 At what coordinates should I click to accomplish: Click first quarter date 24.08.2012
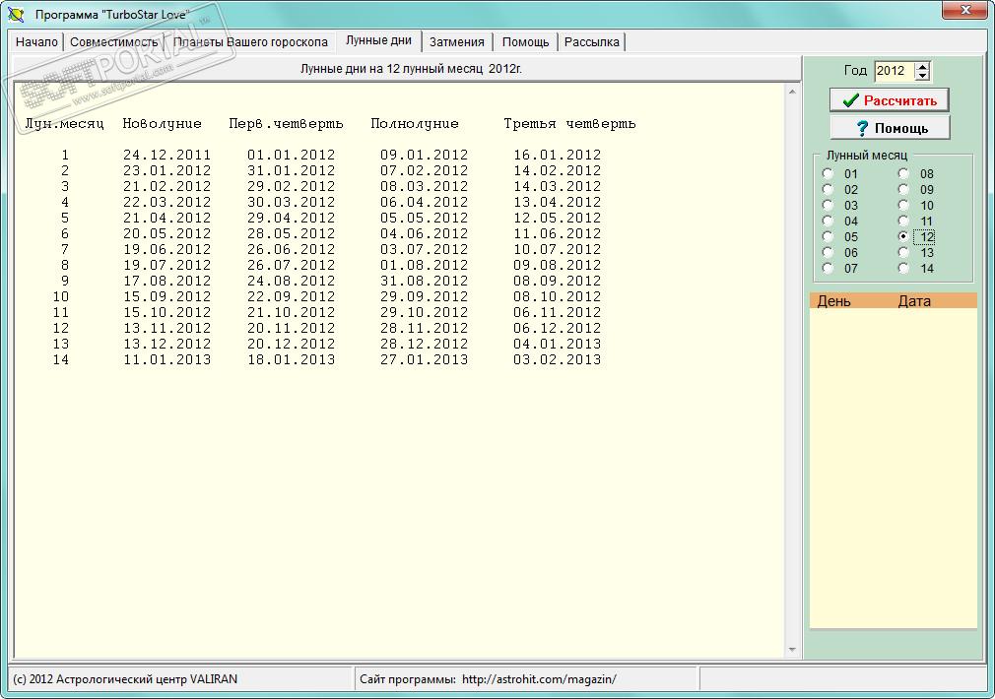pos(292,281)
